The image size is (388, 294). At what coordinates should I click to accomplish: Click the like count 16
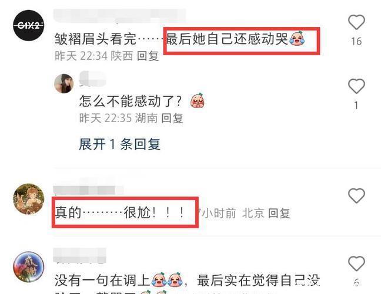pyautogui.click(x=357, y=41)
